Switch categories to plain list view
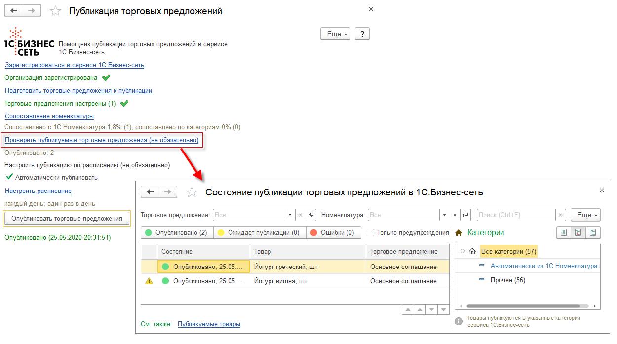 (564, 232)
